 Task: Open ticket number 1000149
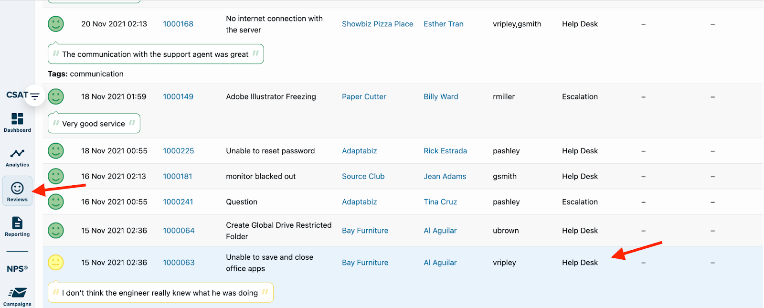(178, 96)
